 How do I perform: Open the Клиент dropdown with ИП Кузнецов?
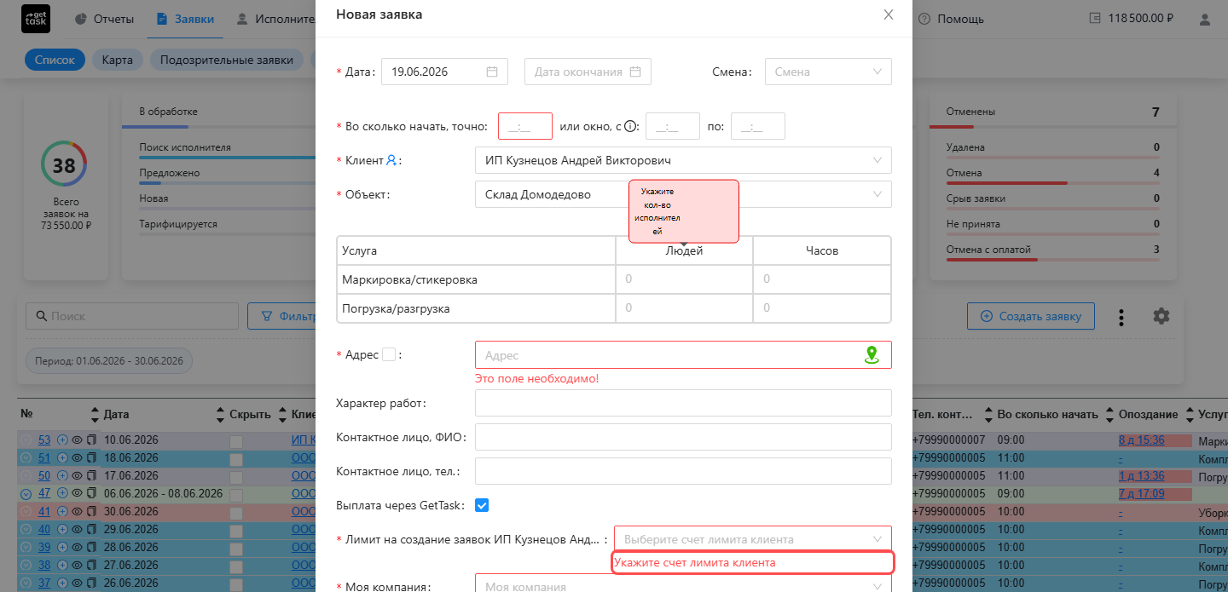(683, 160)
